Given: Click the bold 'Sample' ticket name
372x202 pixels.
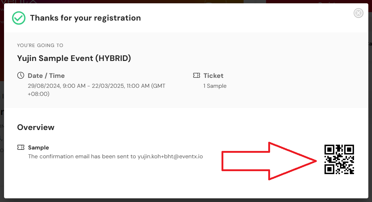Looking at the screenshot, I should tap(38, 148).
